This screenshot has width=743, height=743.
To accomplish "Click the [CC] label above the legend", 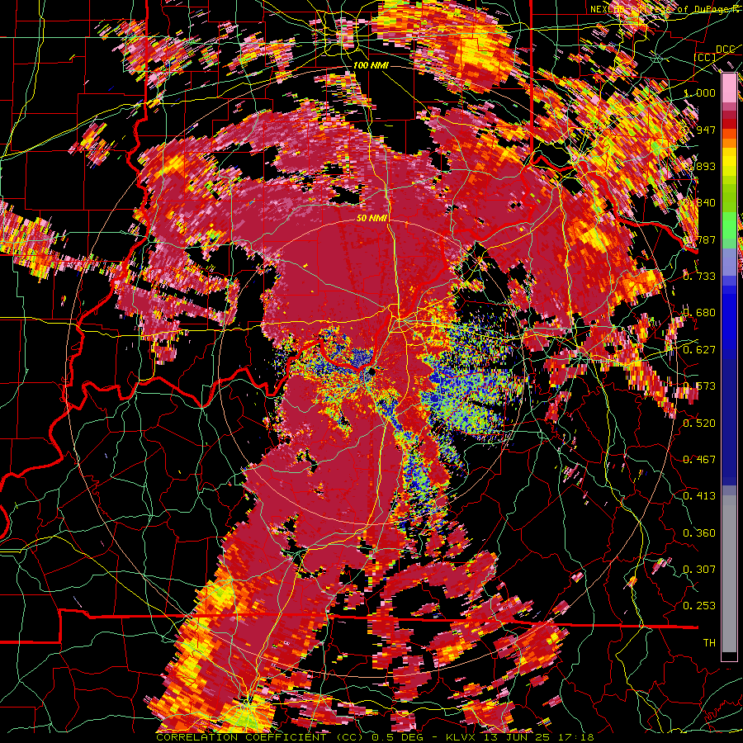I will tap(705, 57).
